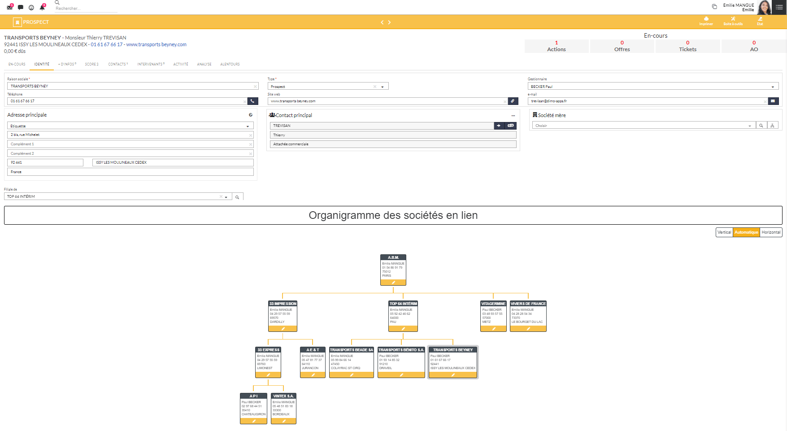Viewport: 787px width, 431px height.
Task: Click the Actions counter button
Action: point(556,46)
